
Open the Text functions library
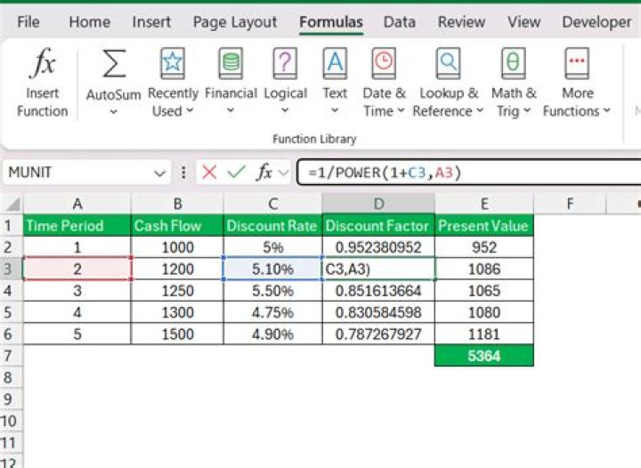335,64
